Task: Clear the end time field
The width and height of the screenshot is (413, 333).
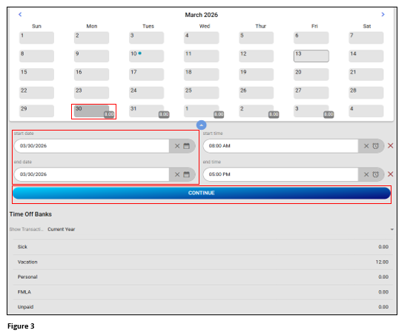Action: click(366, 174)
